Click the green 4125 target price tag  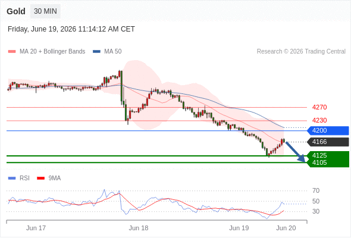[328, 155]
